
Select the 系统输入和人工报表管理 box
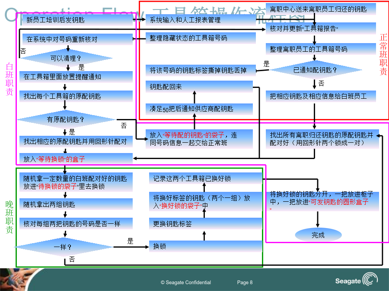tap(201, 20)
